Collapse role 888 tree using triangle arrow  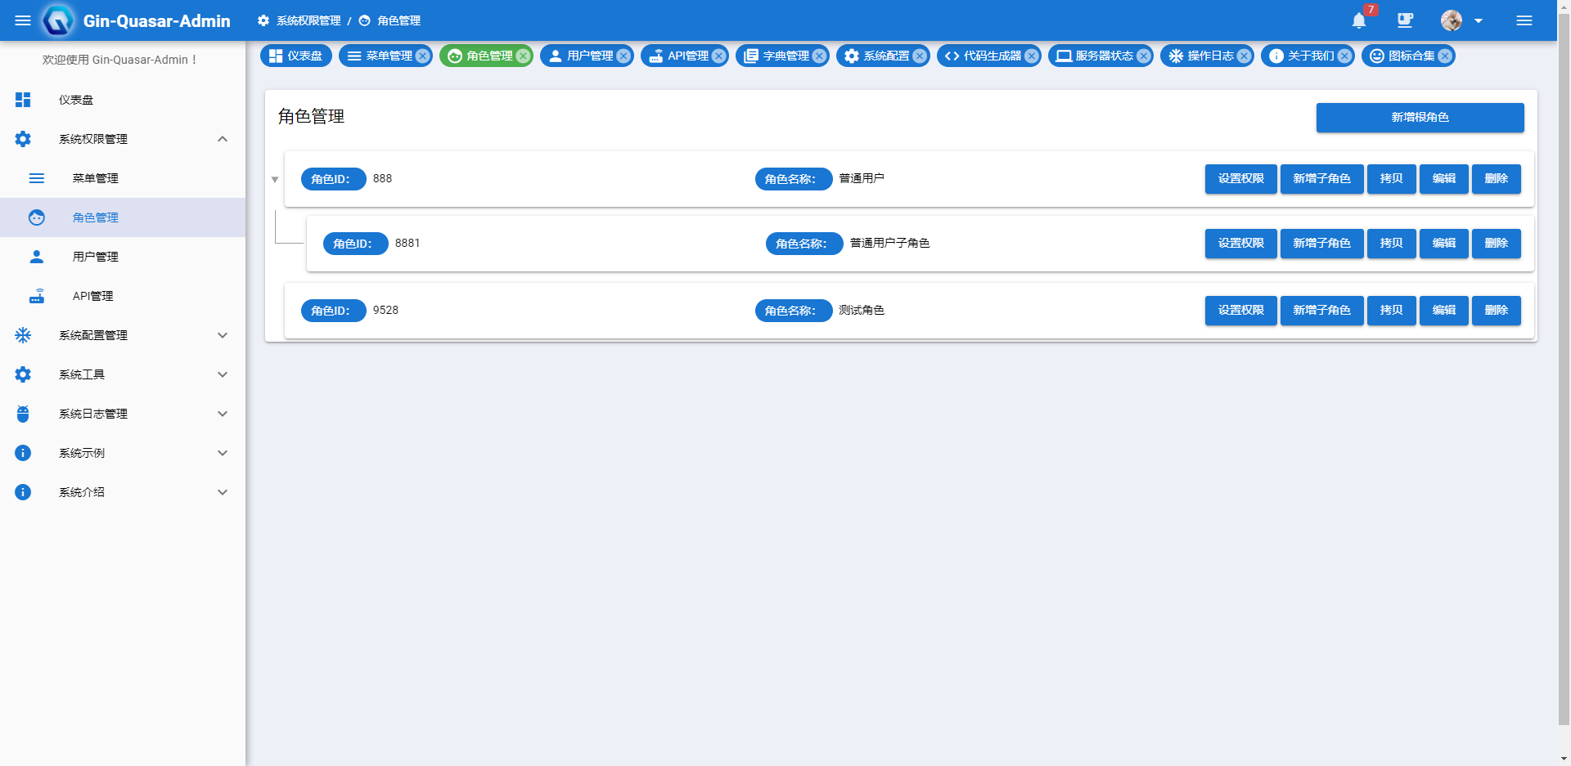[275, 179]
